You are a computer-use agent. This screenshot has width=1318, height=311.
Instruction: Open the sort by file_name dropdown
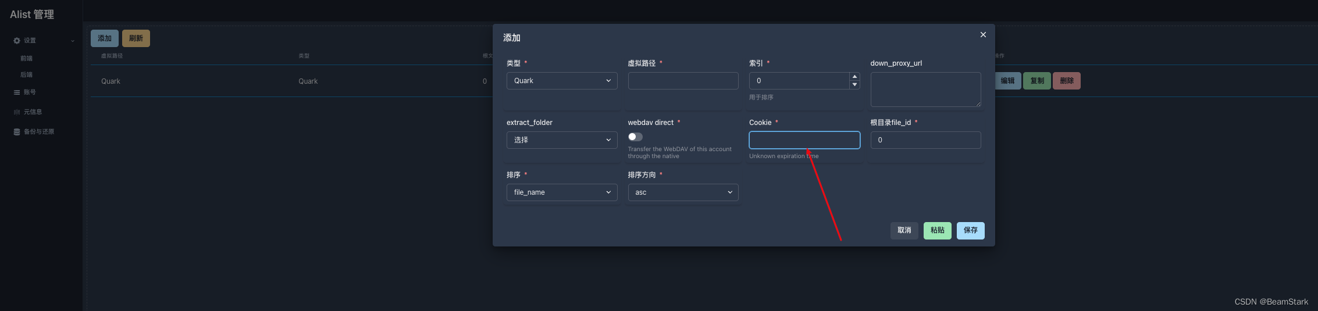[x=561, y=192]
